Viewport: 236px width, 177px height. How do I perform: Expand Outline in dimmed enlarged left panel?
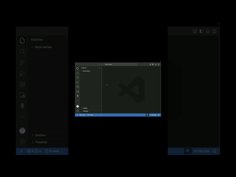point(39,135)
